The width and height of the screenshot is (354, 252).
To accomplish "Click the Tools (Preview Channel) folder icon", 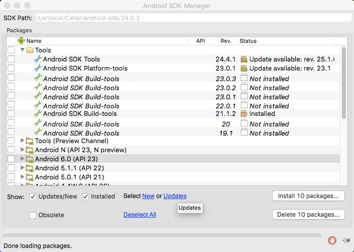I will pyautogui.click(x=29, y=141).
